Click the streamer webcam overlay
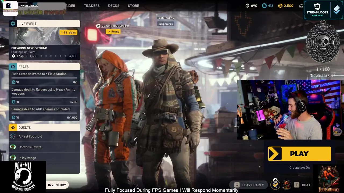The image size is (344, 193). pyautogui.click(x=290, y=110)
